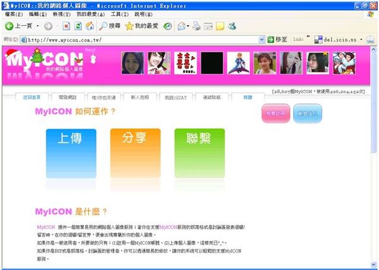Click the blue login button
This screenshot has width=379, height=270.
(x=308, y=113)
